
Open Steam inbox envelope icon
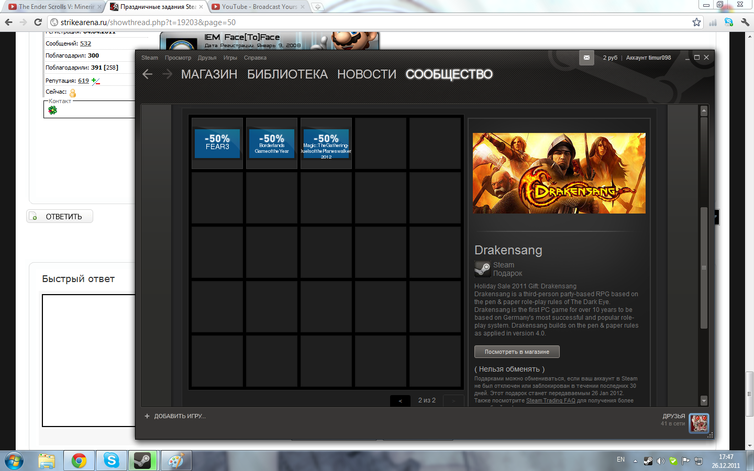(x=586, y=58)
